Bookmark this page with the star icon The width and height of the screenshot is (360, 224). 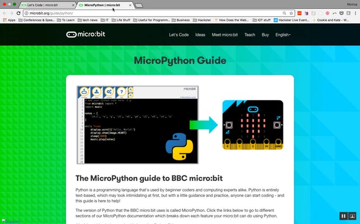(x=291, y=13)
